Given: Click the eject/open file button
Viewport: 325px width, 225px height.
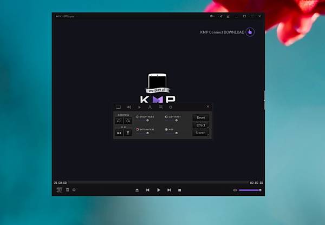Looking at the screenshot, I should point(137,190).
